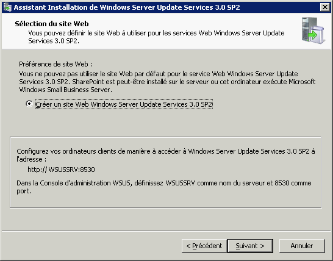
Task: Click the 'Créer un site Web Windows Server Update Services' label
Action: (x=124, y=104)
